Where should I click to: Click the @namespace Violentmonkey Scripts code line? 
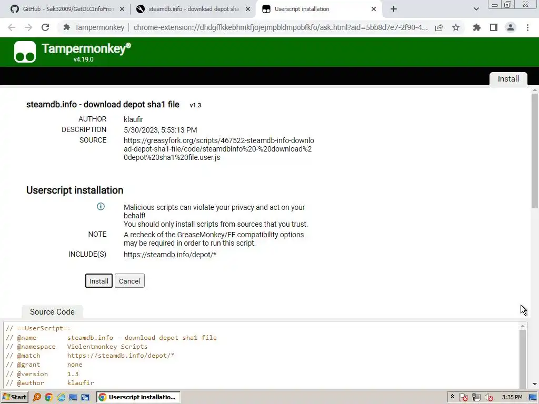pyautogui.click(x=77, y=347)
